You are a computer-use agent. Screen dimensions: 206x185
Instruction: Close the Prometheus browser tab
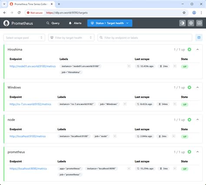(x=52, y=4)
